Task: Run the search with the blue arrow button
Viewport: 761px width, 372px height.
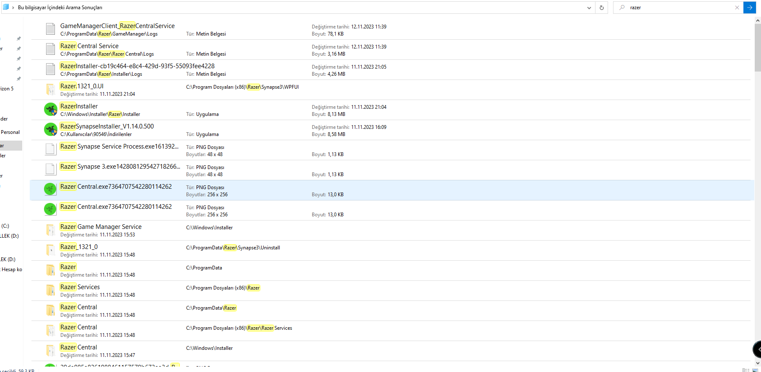Action: coord(750,8)
